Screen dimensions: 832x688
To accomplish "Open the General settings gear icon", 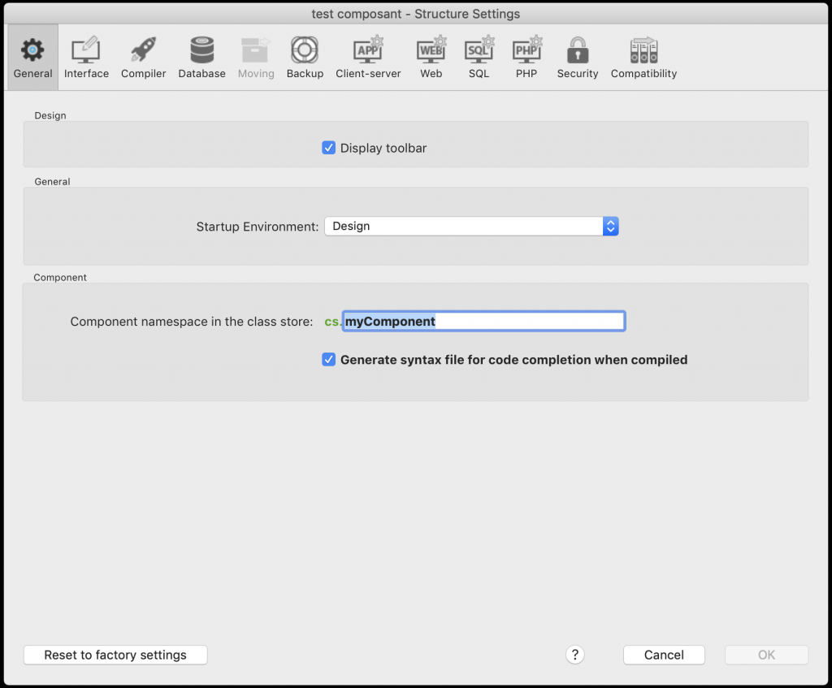I will [32, 58].
